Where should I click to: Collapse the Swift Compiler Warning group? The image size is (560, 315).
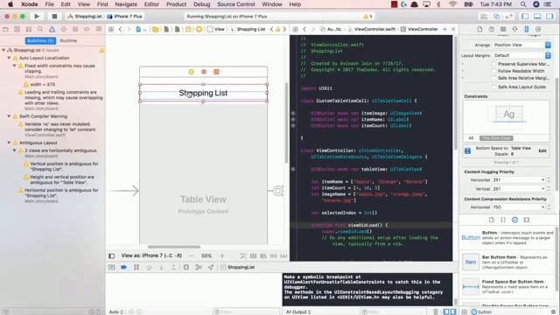pyautogui.click(x=9, y=116)
